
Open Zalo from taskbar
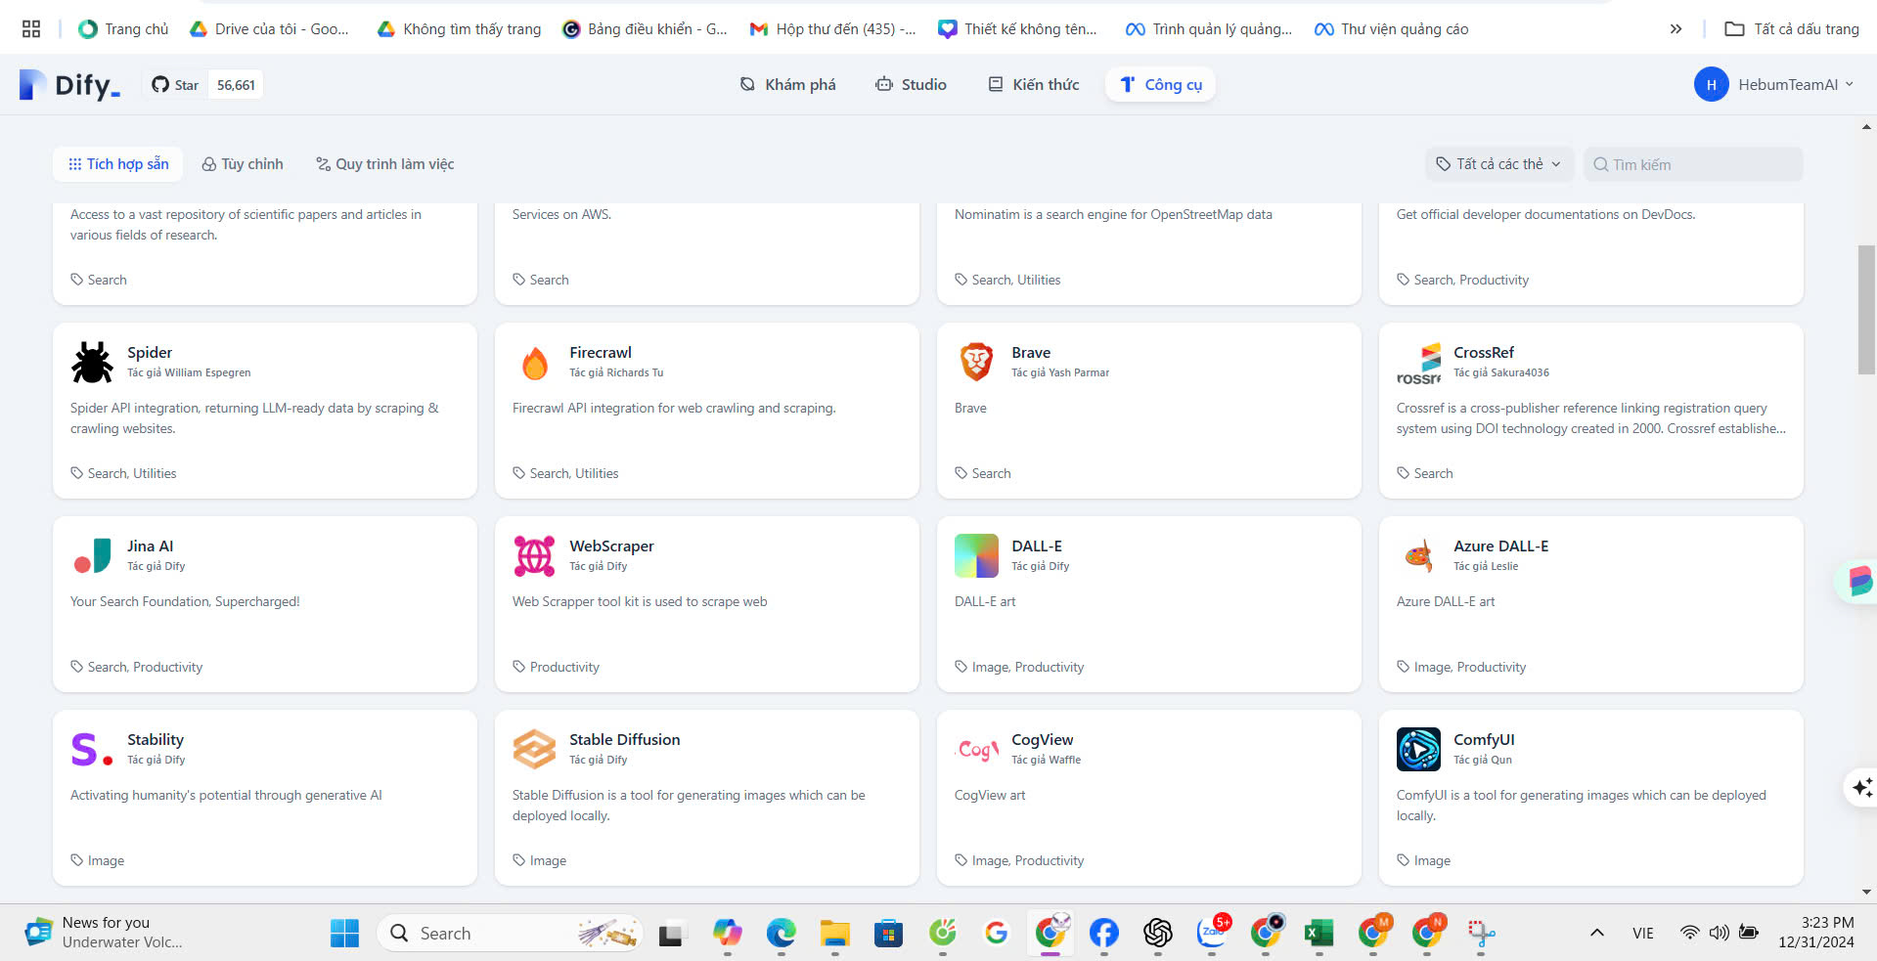pyautogui.click(x=1211, y=934)
